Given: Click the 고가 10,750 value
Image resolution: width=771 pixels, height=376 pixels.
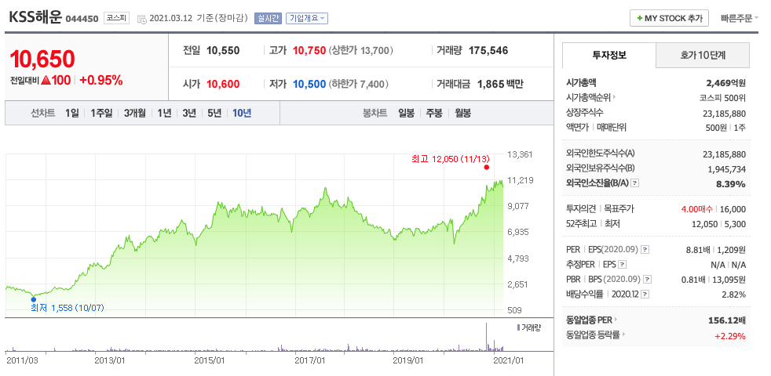Looking at the screenshot, I should tap(309, 51).
